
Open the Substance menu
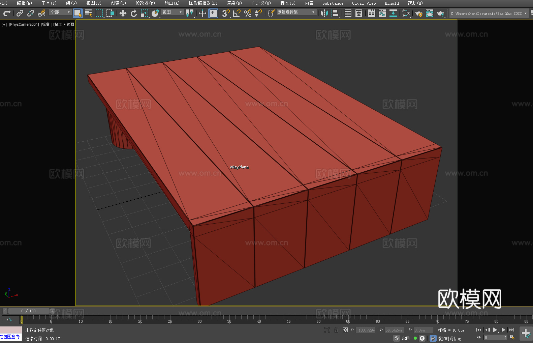pos(333,3)
